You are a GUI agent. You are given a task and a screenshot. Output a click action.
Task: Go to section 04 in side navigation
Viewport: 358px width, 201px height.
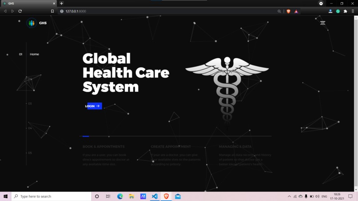[x=30, y=128]
